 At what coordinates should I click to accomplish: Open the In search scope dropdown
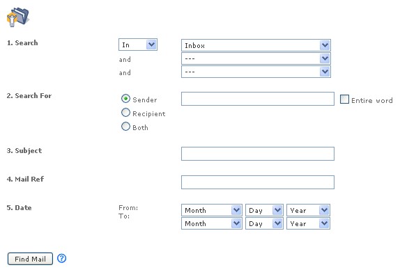point(138,45)
